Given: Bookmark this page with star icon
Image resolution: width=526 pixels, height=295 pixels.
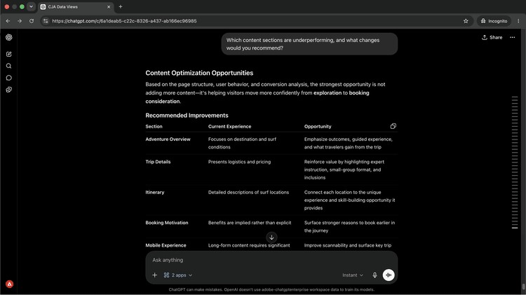Looking at the screenshot, I should point(466,21).
